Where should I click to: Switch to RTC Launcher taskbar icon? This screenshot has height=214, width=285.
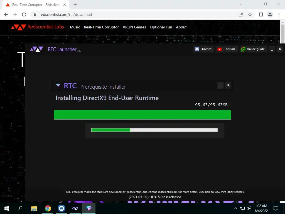(x=75, y=208)
